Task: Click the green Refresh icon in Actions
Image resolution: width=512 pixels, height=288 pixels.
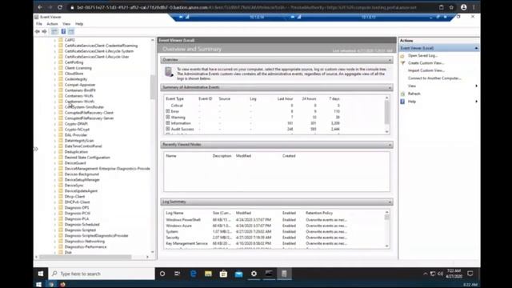Action: pyautogui.click(x=402, y=94)
